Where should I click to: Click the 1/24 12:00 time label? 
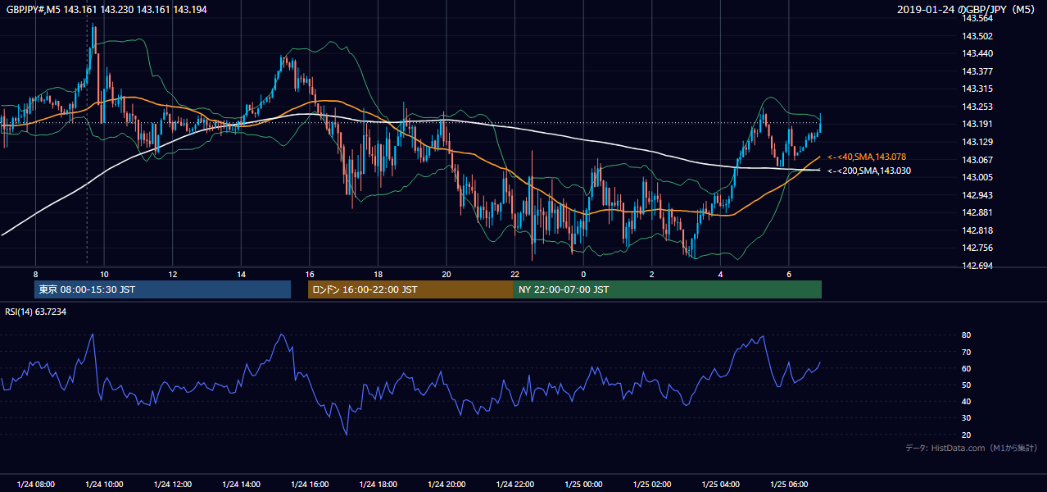coord(173,485)
